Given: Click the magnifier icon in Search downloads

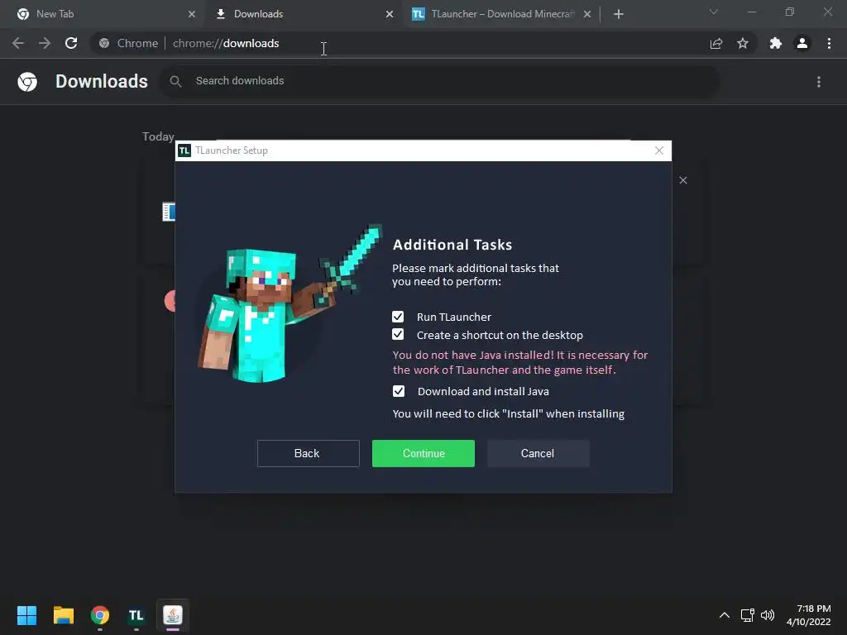Looking at the screenshot, I should click(x=175, y=81).
